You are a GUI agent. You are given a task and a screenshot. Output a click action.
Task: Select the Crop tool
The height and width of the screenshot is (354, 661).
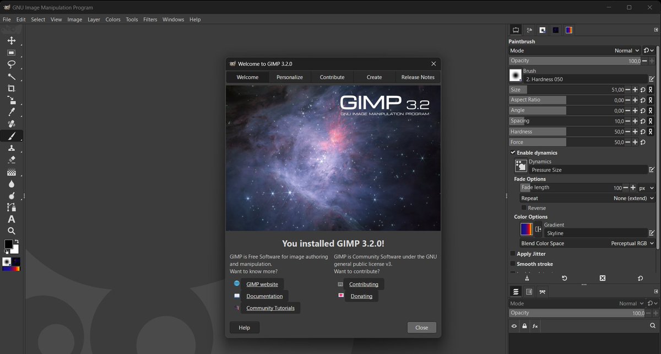[11, 88]
